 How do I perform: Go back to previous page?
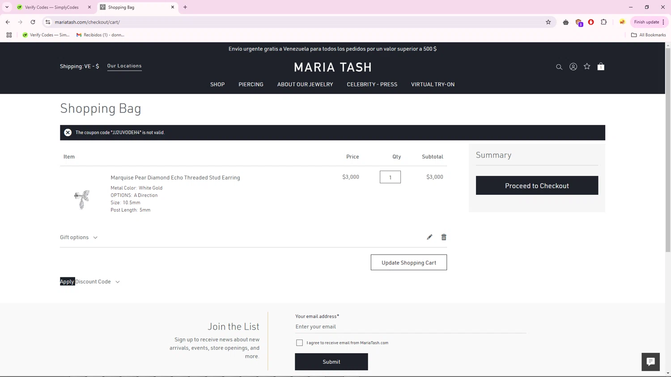click(x=8, y=22)
